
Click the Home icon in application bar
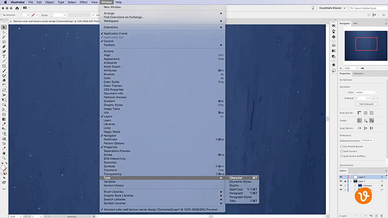point(17,8)
